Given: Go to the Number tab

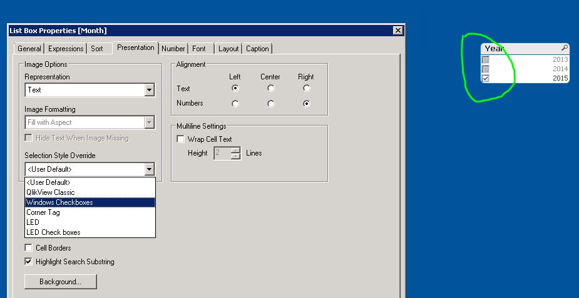Looking at the screenshot, I should 173,49.
